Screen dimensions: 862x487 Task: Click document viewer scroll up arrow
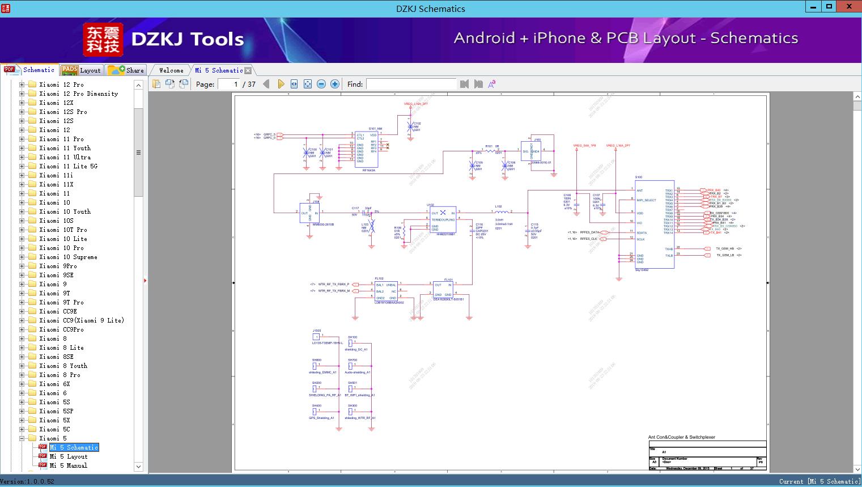pos(857,98)
